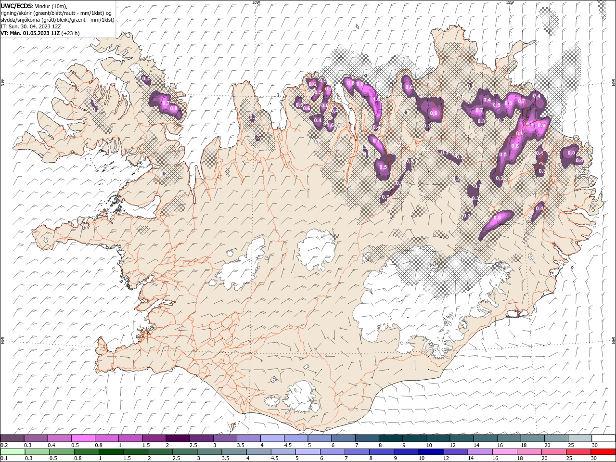Image resolution: width=616 pixels, height=462 pixels.
Task: Pick the upper legend swatch between 0.2 and 0.3
Action: pos(12,438)
